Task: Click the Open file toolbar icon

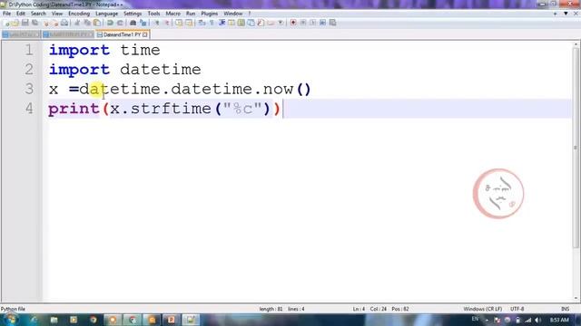Action: click(15, 23)
